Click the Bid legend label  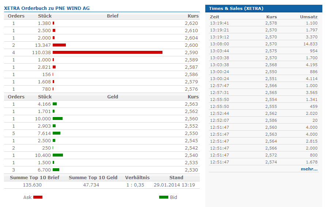[173, 197]
